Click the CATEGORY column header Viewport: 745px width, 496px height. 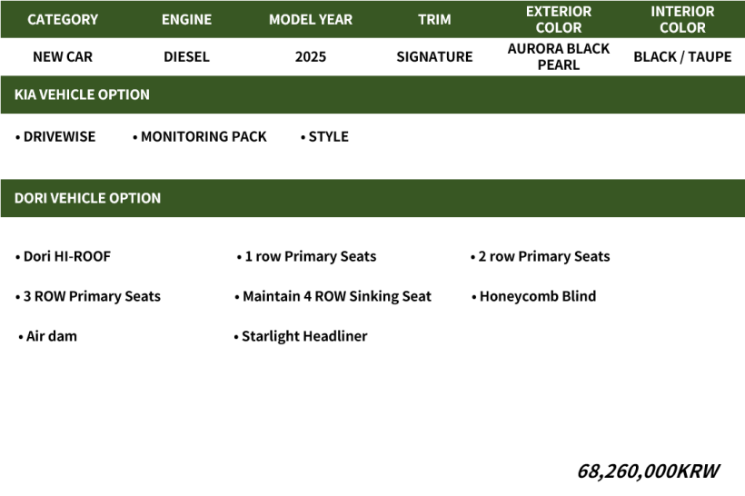coord(62,19)
